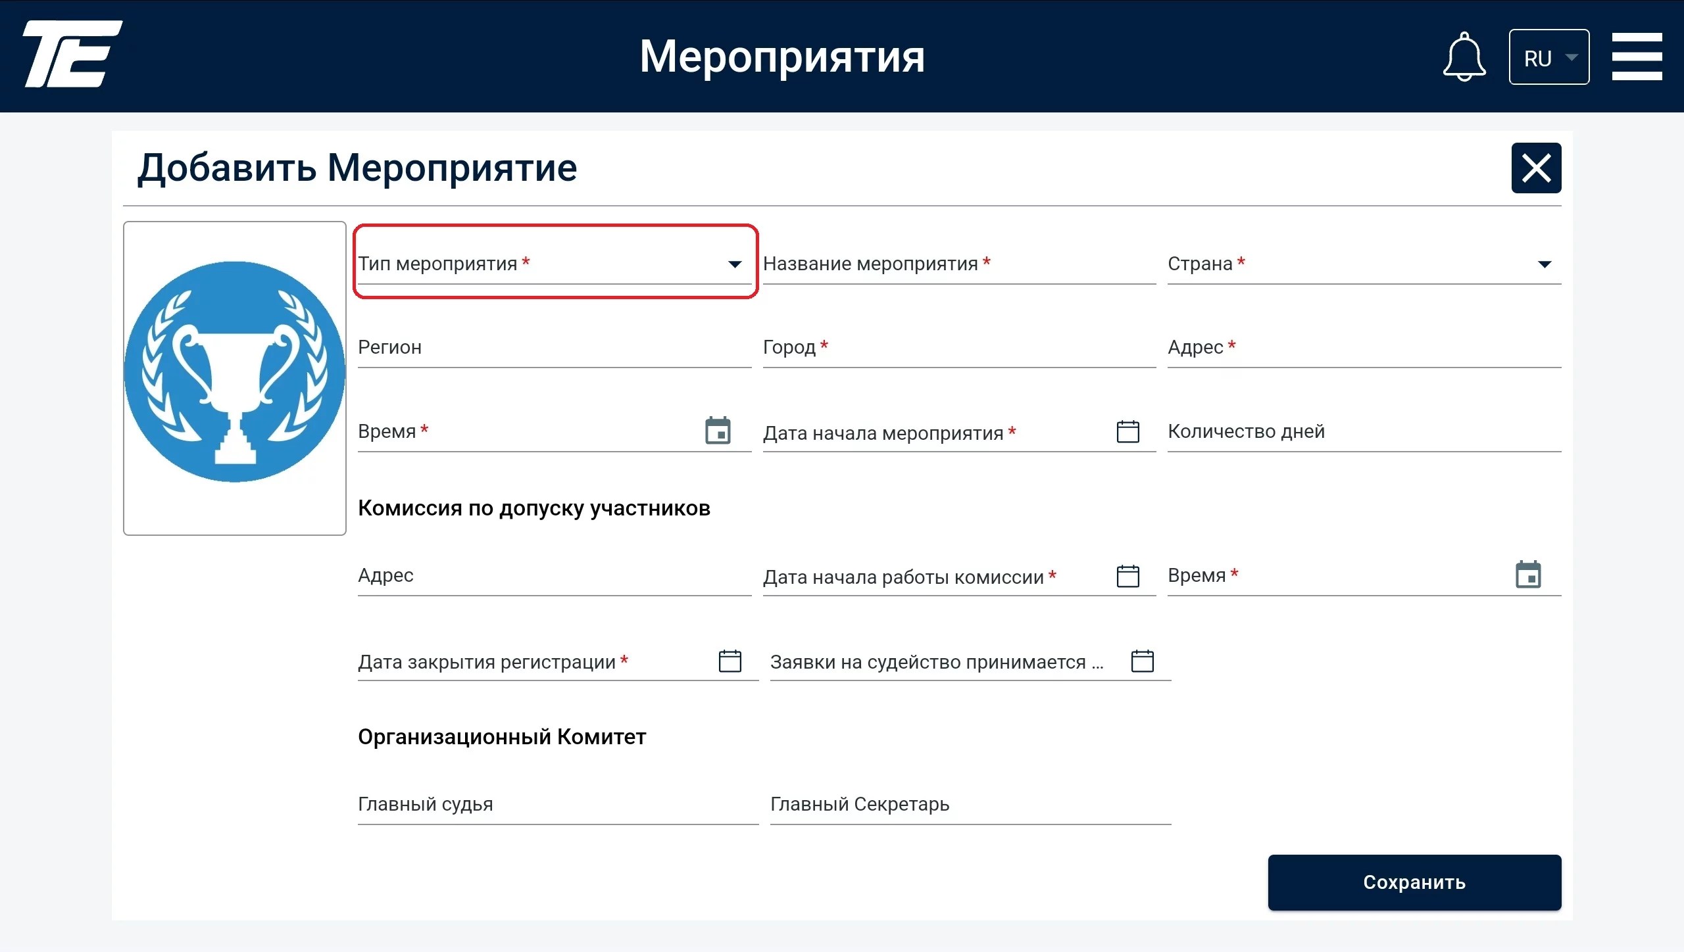Focus the top Адрес required field

click(1364, 347)
